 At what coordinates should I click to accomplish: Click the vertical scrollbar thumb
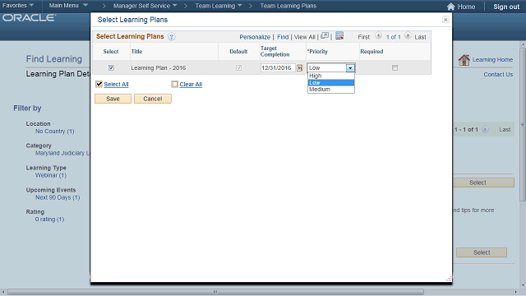pos(523,124)
